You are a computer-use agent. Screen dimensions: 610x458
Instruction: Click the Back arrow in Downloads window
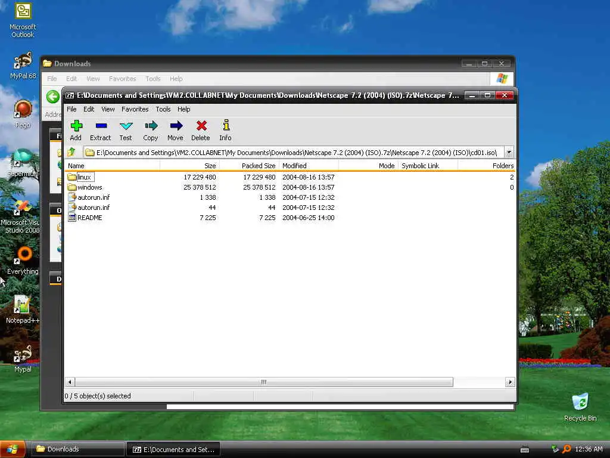[52, 96]
